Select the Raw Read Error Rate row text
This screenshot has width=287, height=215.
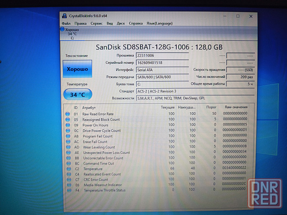click(98, 114)
